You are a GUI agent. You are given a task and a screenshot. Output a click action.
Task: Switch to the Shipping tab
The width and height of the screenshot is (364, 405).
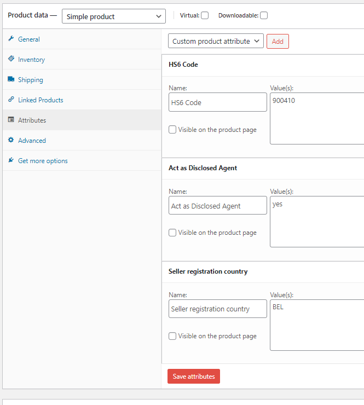click(x=30, y=80)
